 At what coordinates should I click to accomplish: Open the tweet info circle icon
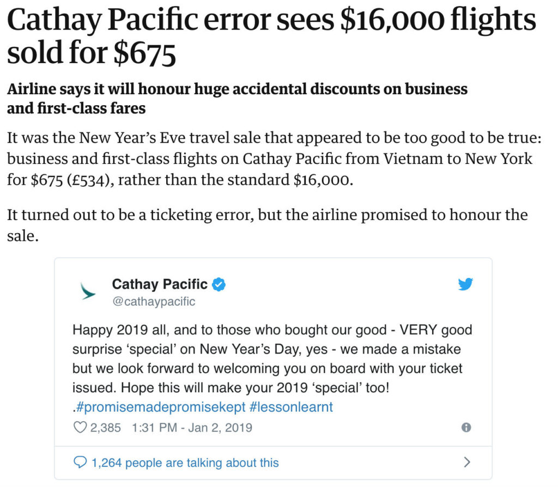click(x=466, y=427)
